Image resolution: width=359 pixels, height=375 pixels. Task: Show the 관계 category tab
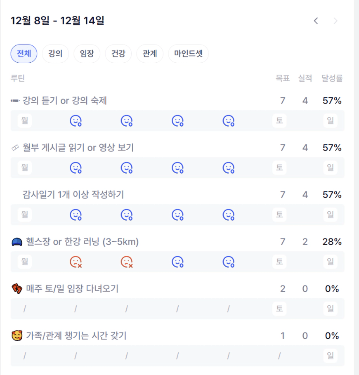pyautogui.click(x=150, y=54)
